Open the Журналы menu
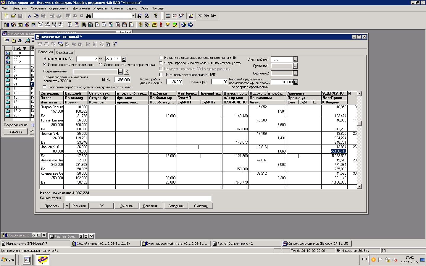Screen dimensions: 426x266 pos(100,8)
